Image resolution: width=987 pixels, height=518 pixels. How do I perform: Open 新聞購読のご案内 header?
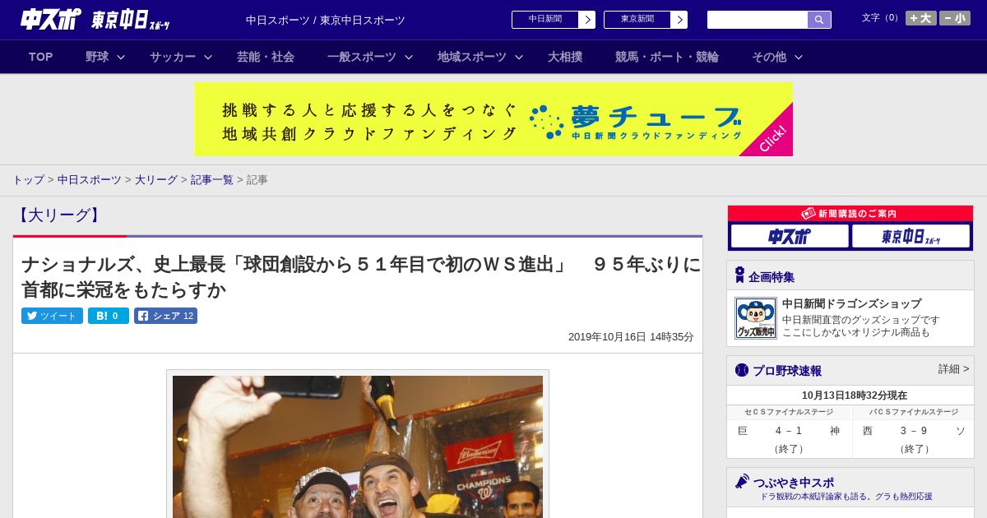(x=850, y=213)
